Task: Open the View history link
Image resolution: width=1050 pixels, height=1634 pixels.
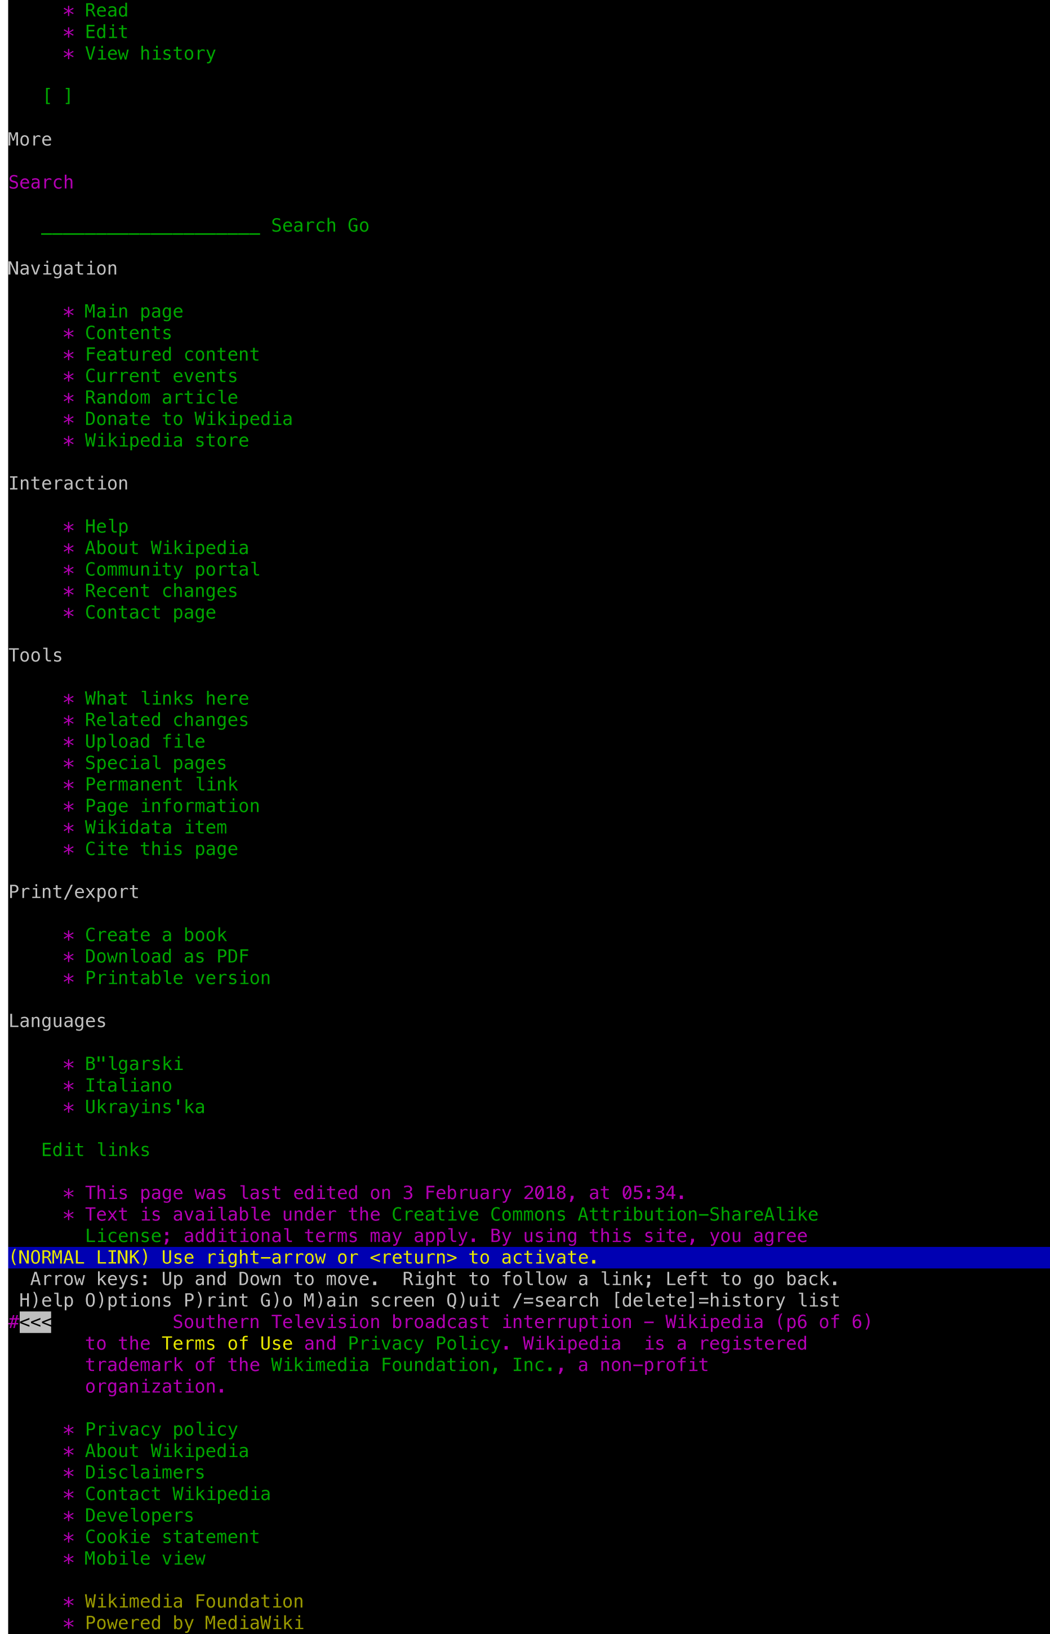Action: [150, 53]
